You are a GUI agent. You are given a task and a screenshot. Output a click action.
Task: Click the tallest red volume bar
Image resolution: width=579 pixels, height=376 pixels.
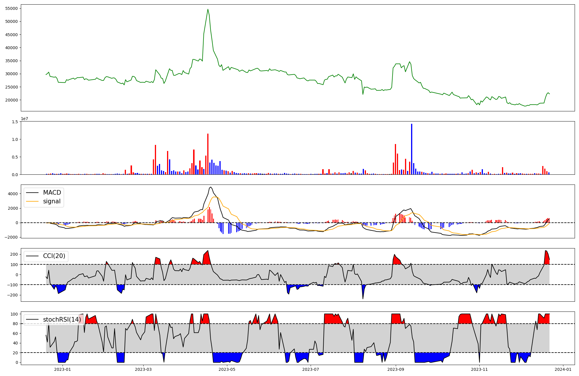tap(208, 154)
